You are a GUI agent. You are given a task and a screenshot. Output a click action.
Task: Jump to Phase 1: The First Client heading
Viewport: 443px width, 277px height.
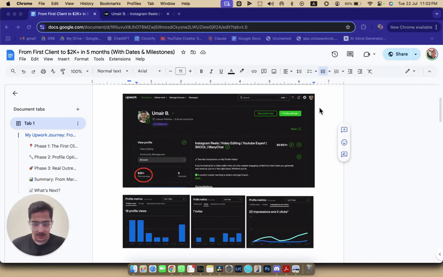coord(53,146)
